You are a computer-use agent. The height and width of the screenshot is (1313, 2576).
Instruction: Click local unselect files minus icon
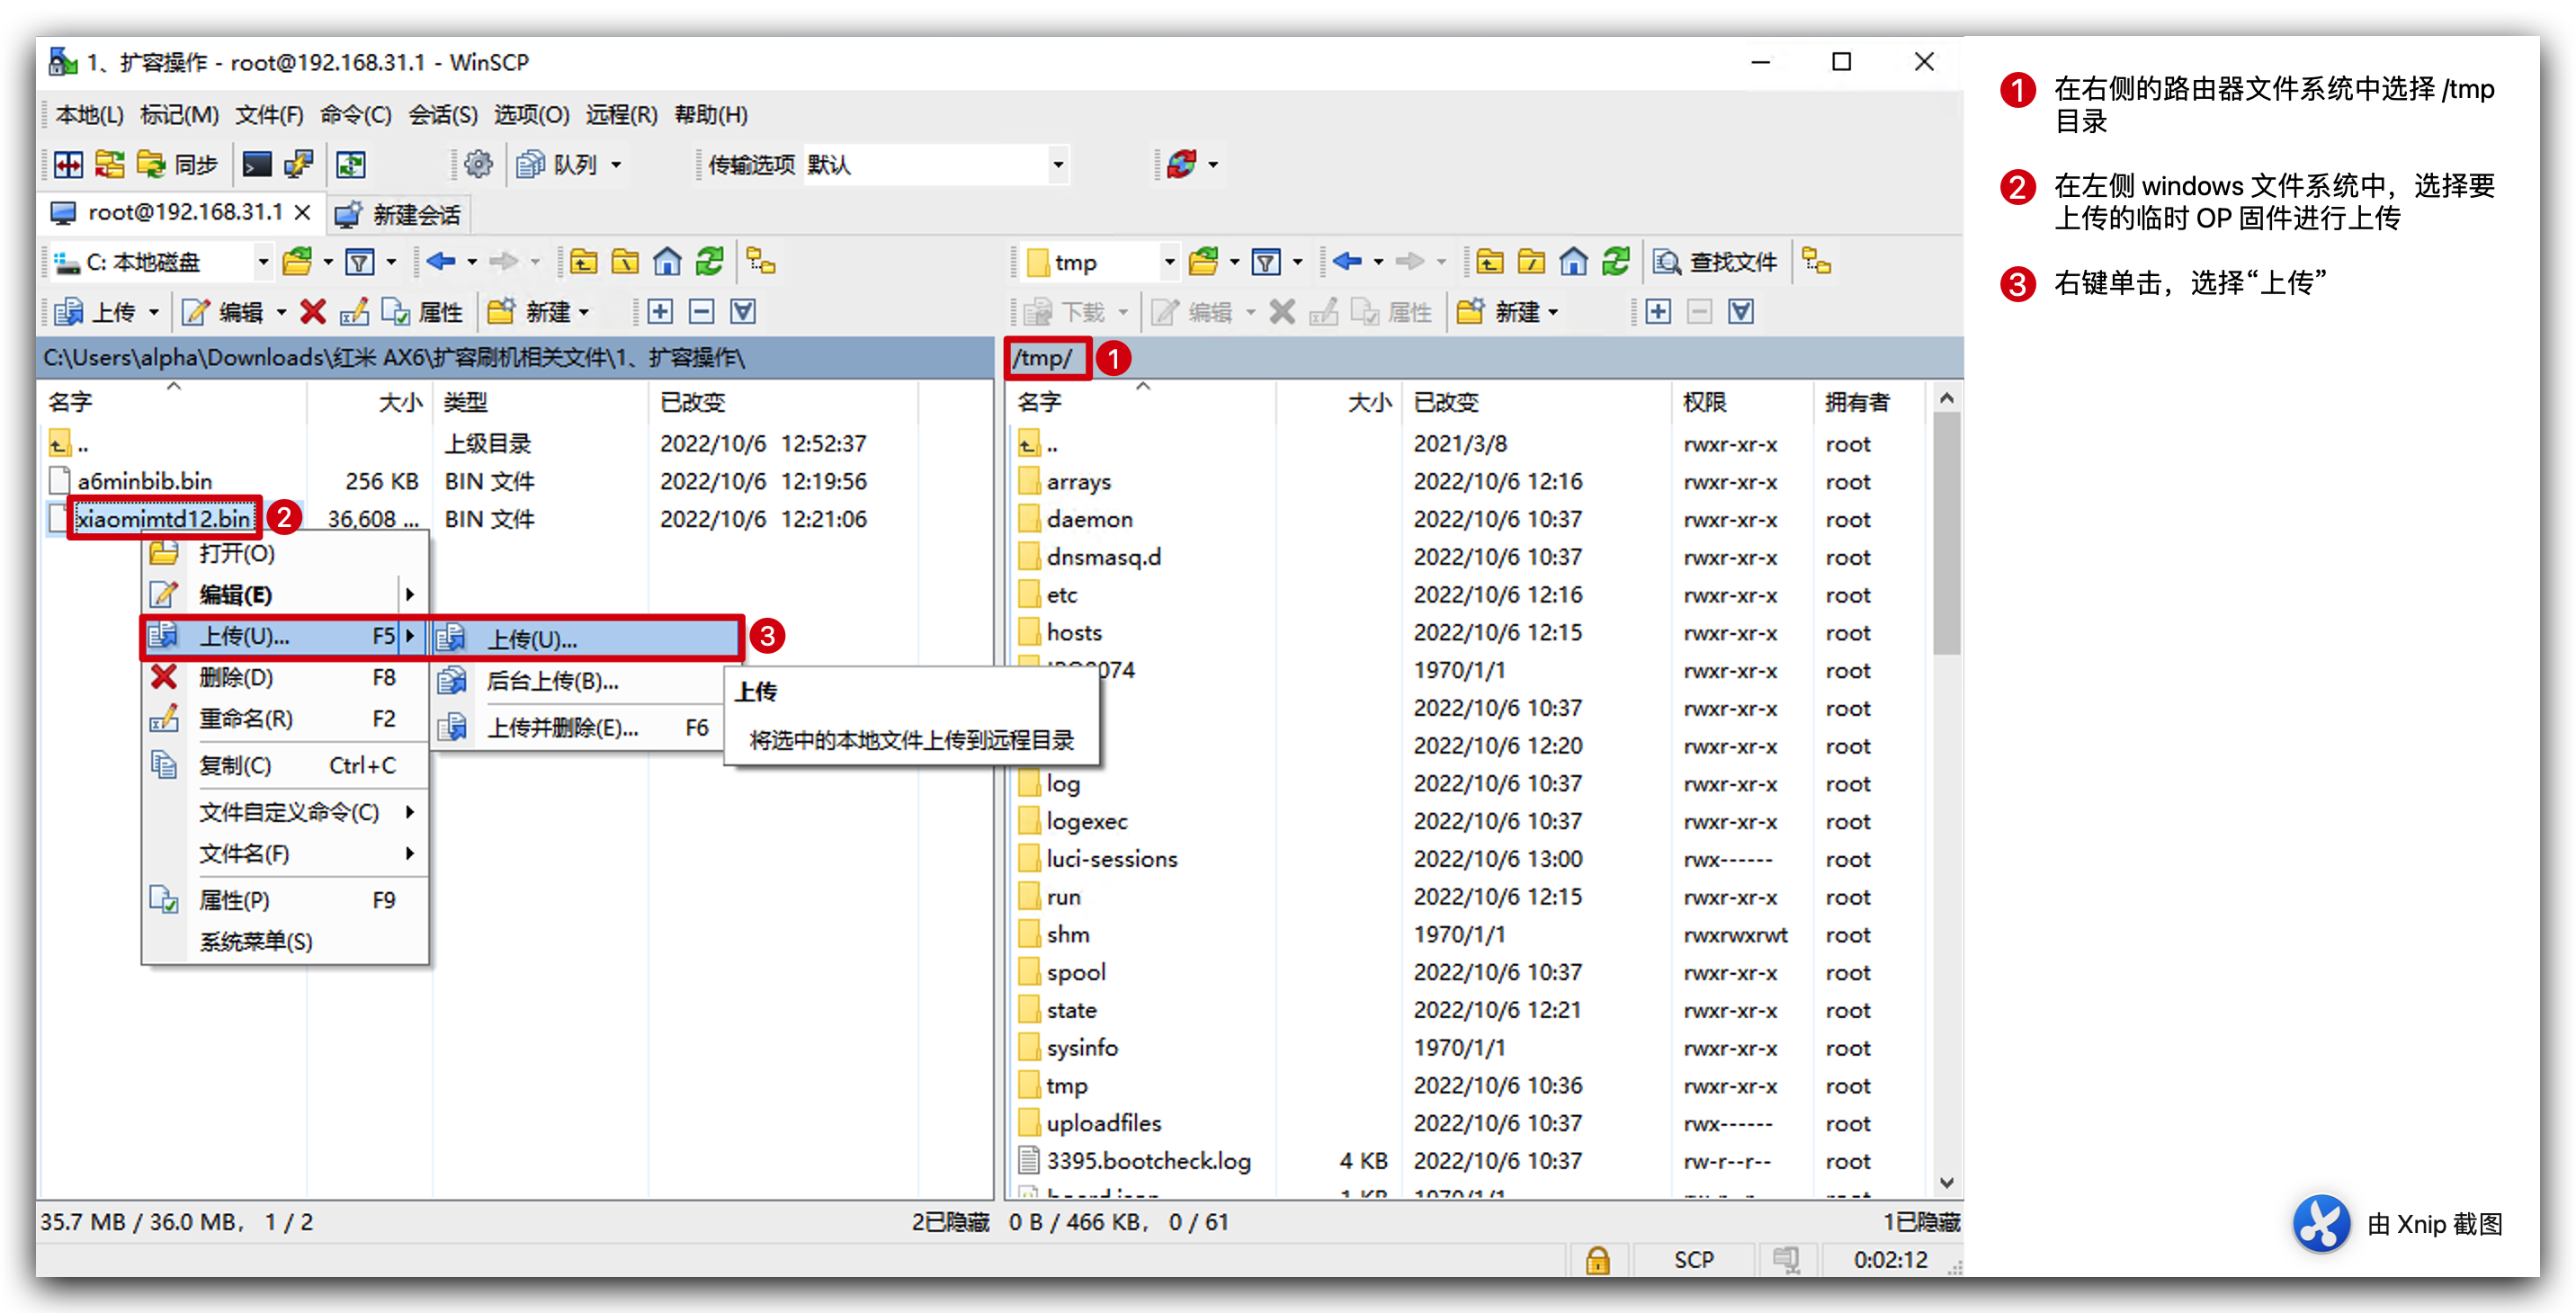coord(702,313)
